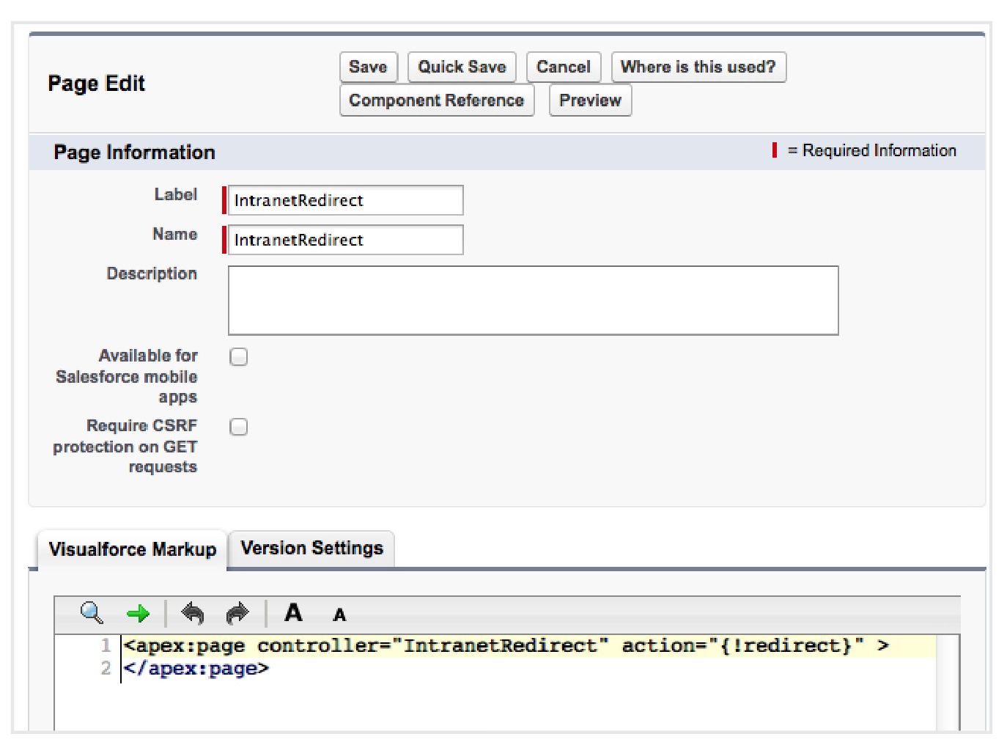Click the green go-to-line arrow icon
1007x745 pixels.
pos(138,614)
